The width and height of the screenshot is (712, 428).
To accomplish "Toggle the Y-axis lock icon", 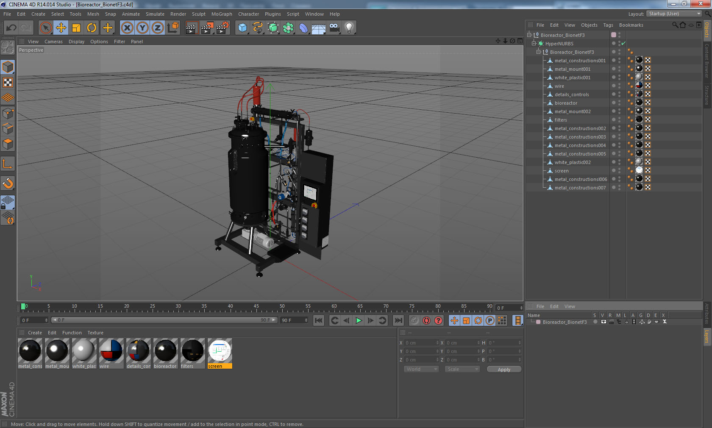I will click(x=142, y=28).
